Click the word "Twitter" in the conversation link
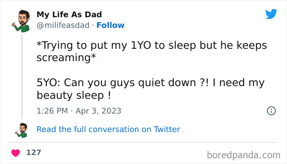The width and height of the screenshot is (287, 164). (167, 129)
